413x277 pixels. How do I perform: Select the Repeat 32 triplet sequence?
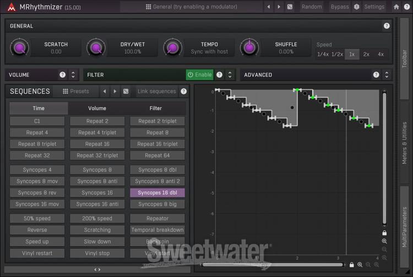[x=97, y=155]
